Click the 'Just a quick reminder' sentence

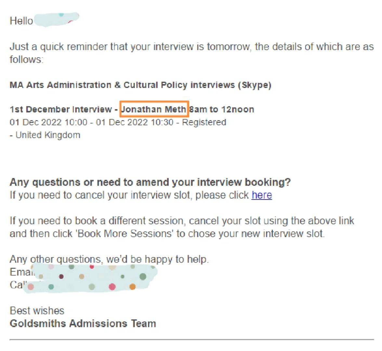(x=191, y=53)
